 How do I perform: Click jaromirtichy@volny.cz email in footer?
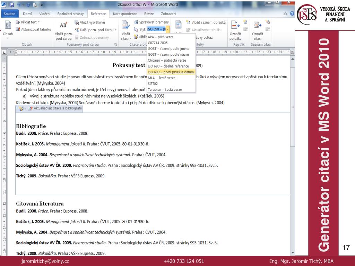click(45, 261)
